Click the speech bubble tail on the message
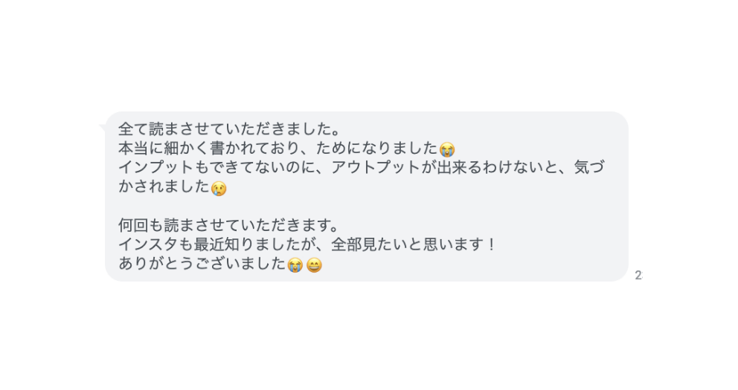 click(x=103, y=127)
